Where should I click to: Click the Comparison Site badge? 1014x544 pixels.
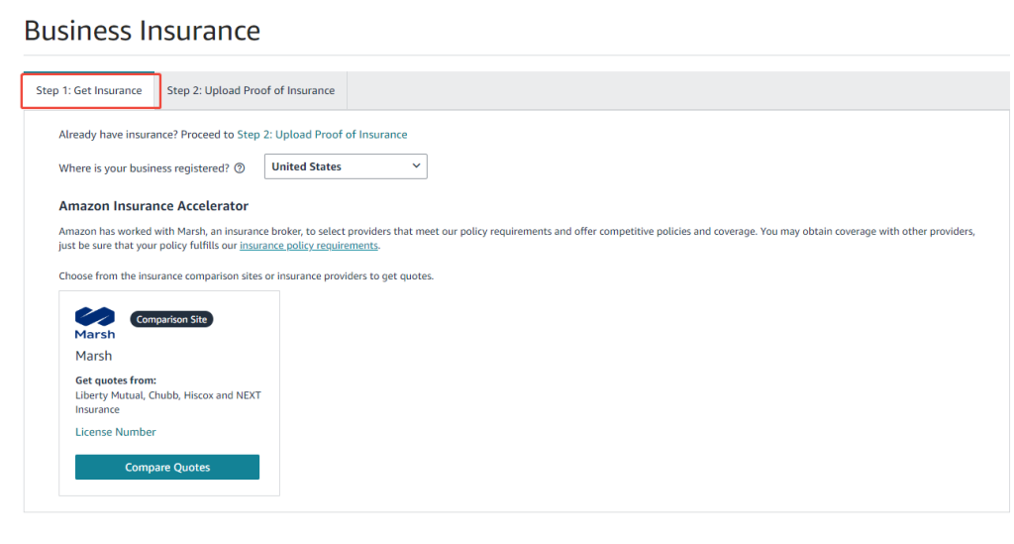[172, 319]
